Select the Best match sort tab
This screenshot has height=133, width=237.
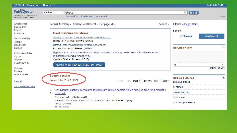pos(186,36)
